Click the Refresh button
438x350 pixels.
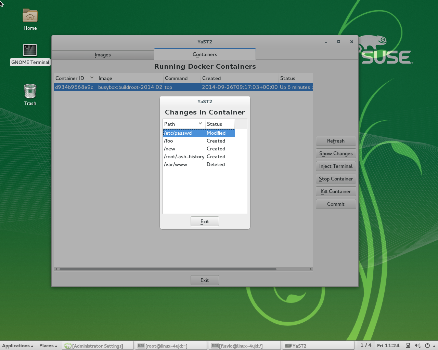336,141
